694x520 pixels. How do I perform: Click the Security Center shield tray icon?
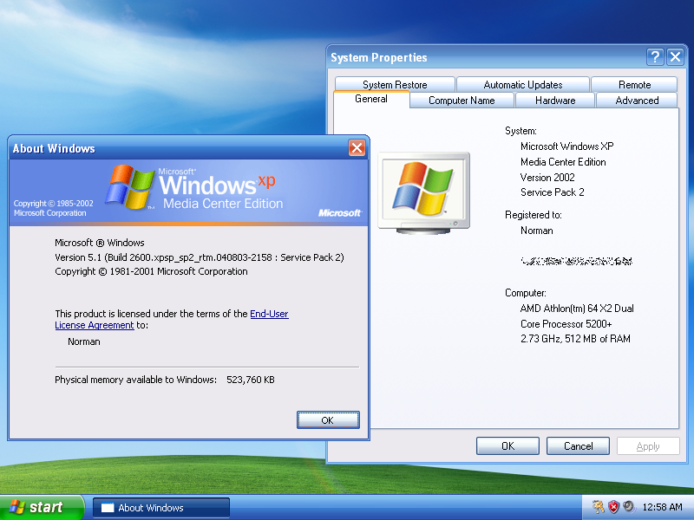pyautogui.click(x=612, y=507)
